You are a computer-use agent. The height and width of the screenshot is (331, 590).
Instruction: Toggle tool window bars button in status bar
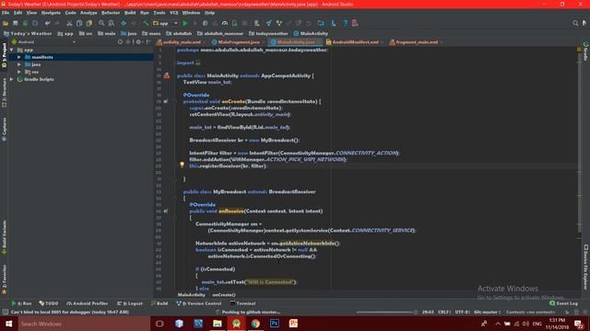[x=5, y=312]
